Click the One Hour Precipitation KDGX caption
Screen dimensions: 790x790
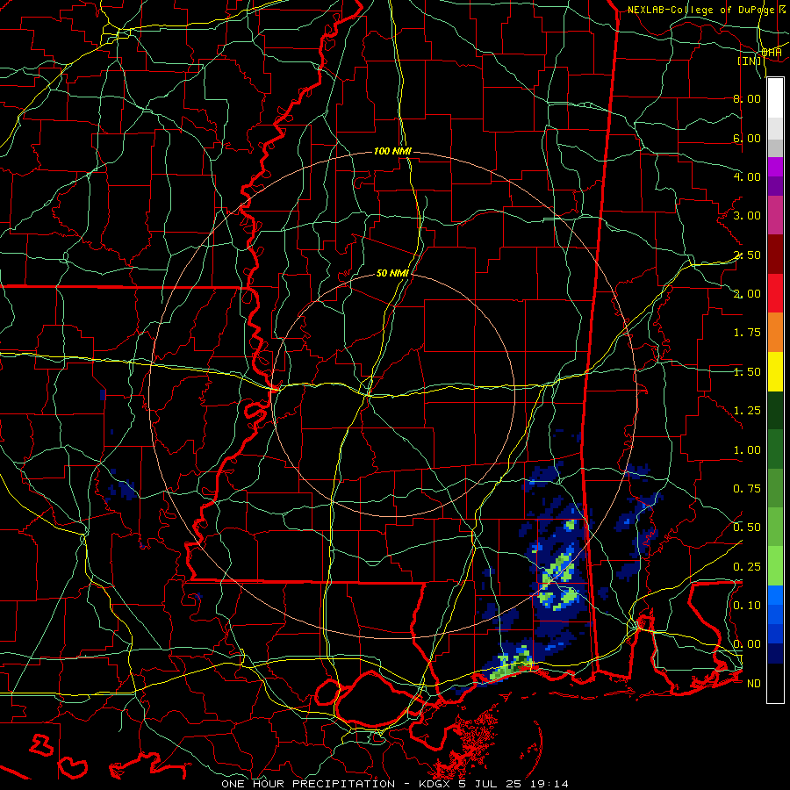click(395, 784)
